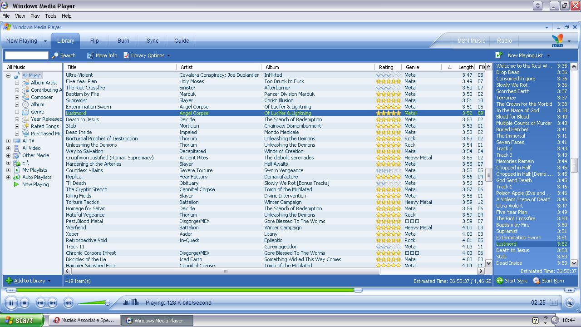Select Now Playing in library tree
581x327 pixels.
[35, 184]
